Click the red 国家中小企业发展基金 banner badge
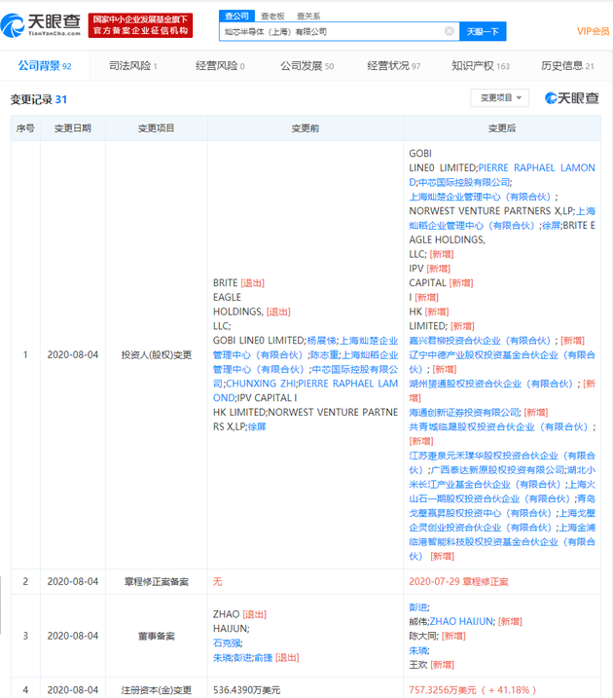This screenshot has width=613, height=698. pos(140,25)
